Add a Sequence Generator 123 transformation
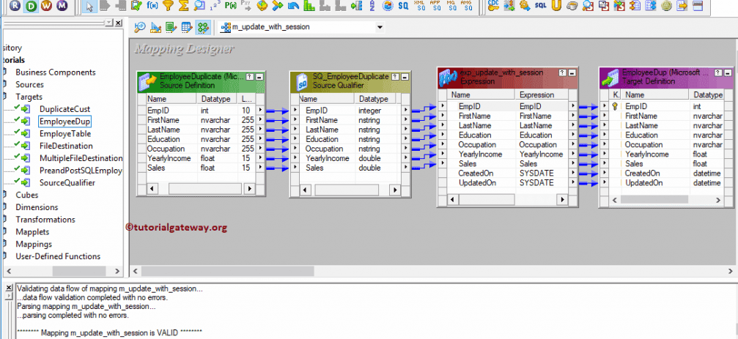Viewport: 738px width, 339px height. pos(215,6)
